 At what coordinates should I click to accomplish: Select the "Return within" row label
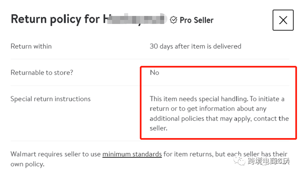point(31,46)
